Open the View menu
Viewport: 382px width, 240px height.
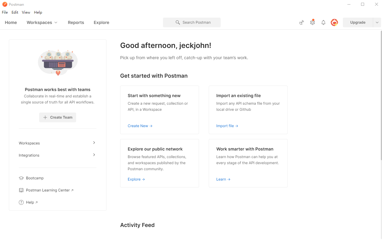coord(26,12)
